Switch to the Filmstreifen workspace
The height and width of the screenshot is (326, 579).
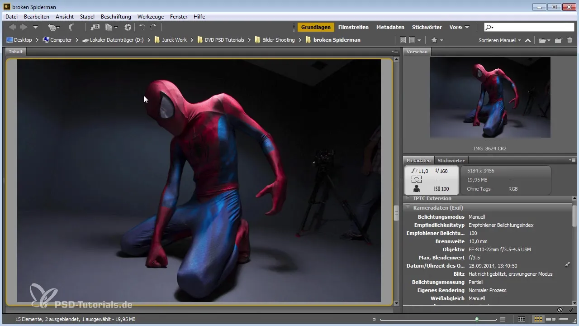tap(353, 27)
